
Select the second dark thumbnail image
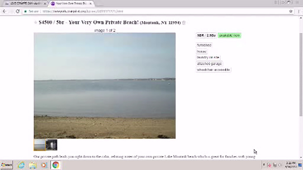(52, 145)
